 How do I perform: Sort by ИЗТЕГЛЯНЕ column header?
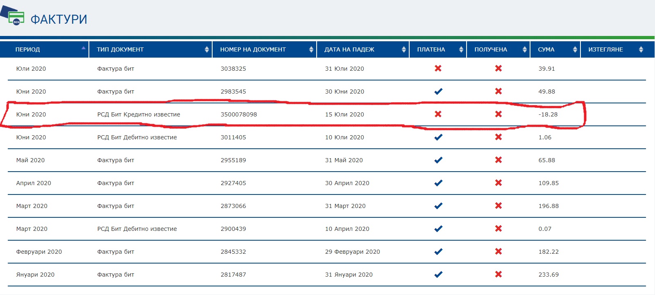point(605,49)
